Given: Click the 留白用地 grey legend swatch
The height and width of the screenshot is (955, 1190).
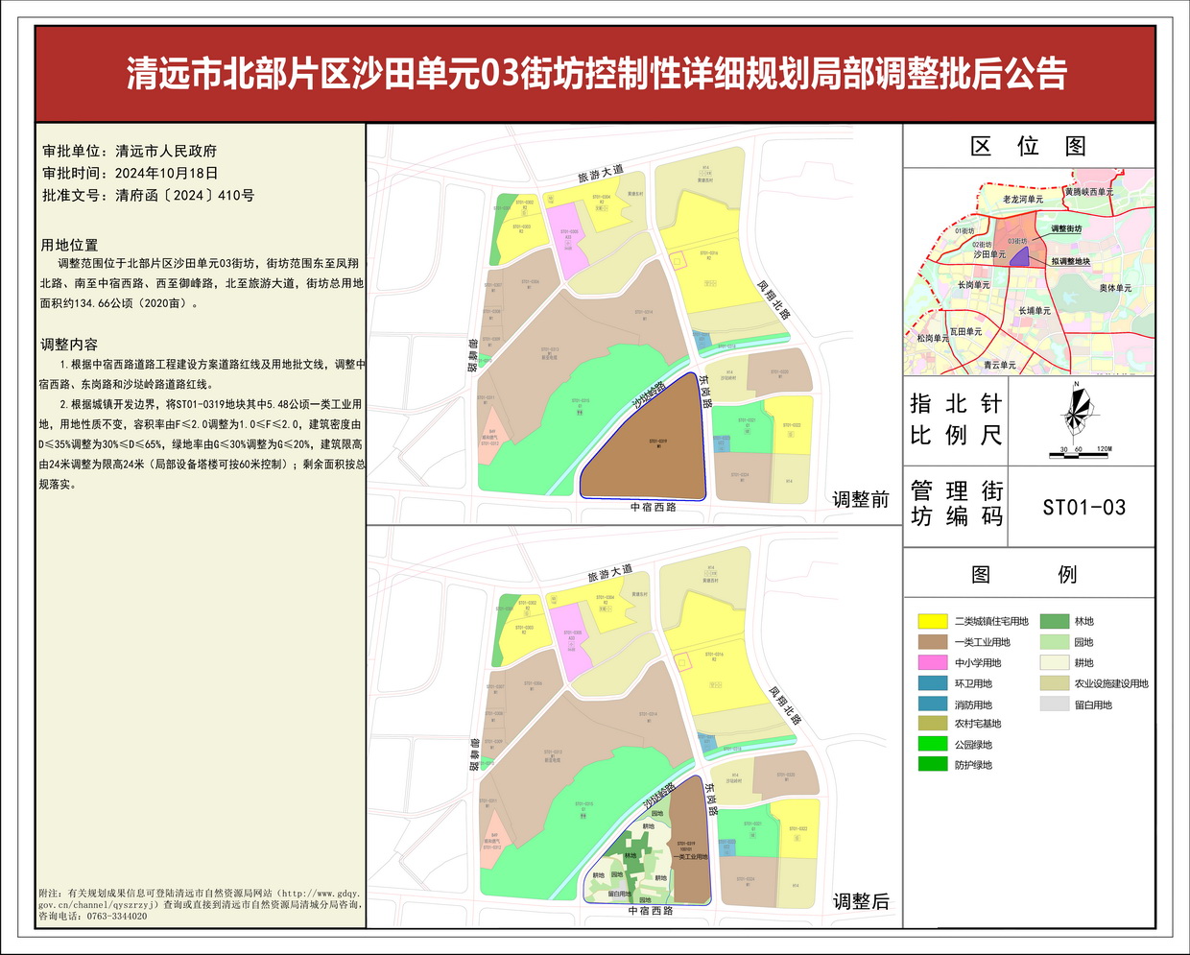Looking at the screenshot, I should coord(1055,704).
